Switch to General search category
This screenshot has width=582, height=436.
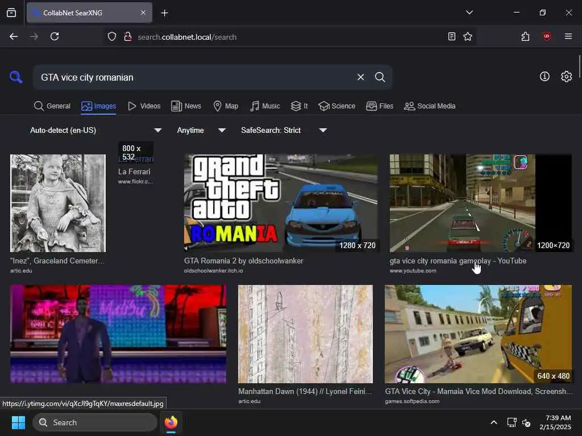52,106
